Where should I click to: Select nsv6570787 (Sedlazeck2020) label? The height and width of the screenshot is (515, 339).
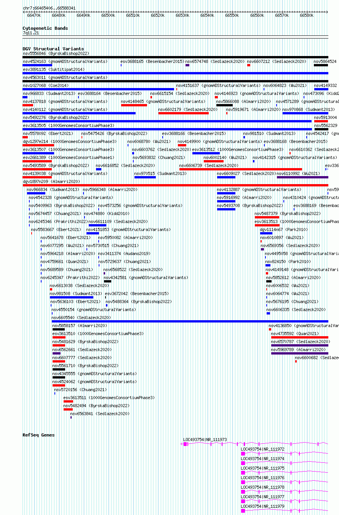[301, 342]
